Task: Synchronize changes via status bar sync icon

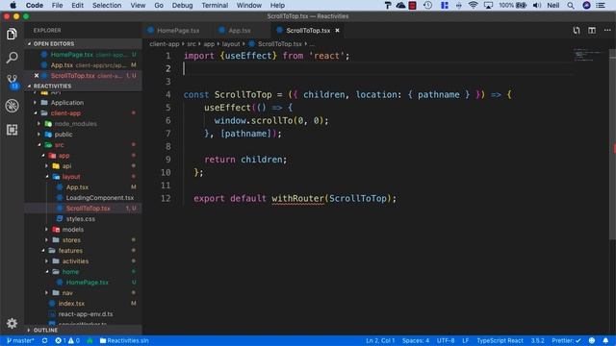Action: pyautogui.click(x=45, y=340)
